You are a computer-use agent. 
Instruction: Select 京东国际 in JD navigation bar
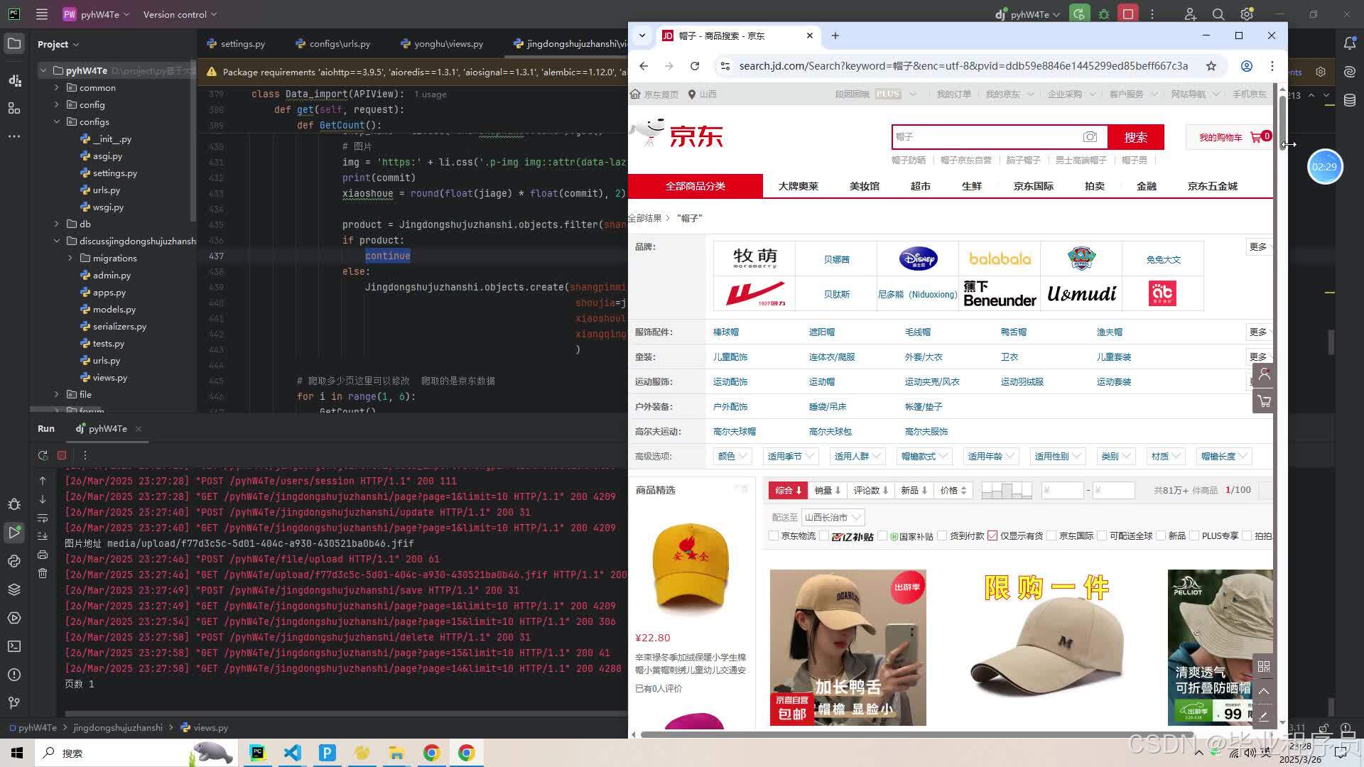point(1034,186)
